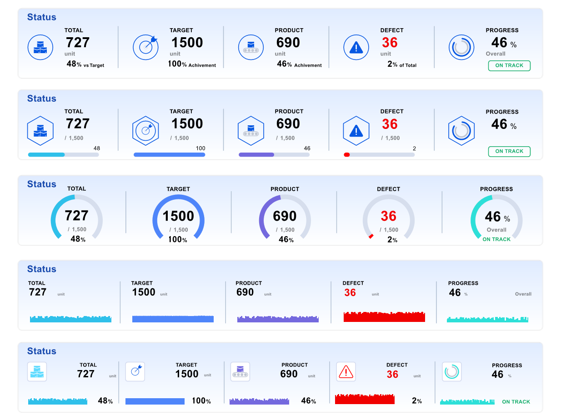Click the purple progress bar labeled 46
Screen dimensions: 561x420
click(x=274, y=155)
